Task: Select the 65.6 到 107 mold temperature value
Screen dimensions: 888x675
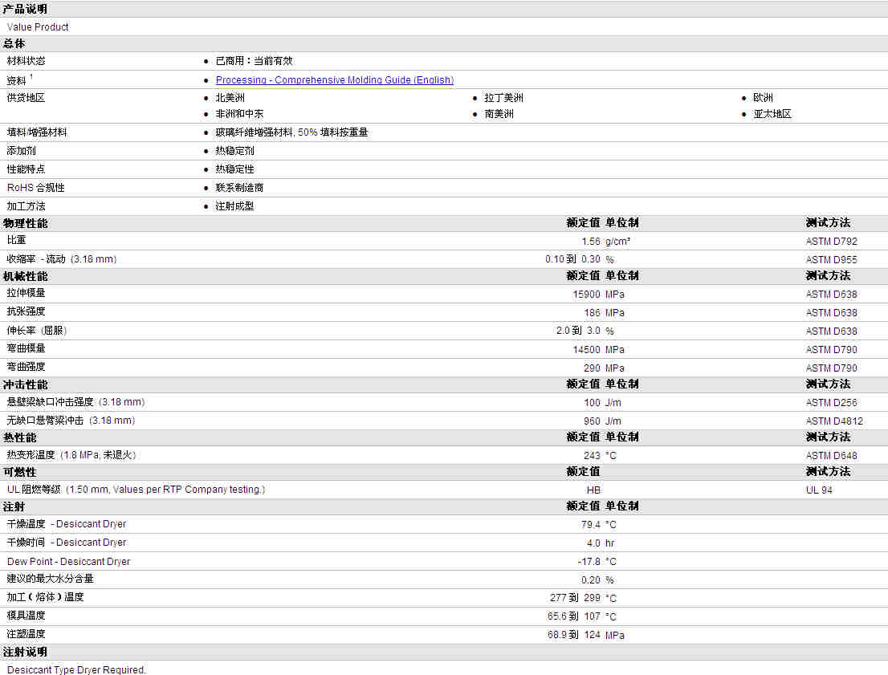Action: click(574, 616)
